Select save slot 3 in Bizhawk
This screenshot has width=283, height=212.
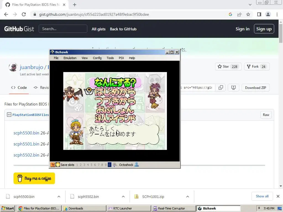point(84,165)
